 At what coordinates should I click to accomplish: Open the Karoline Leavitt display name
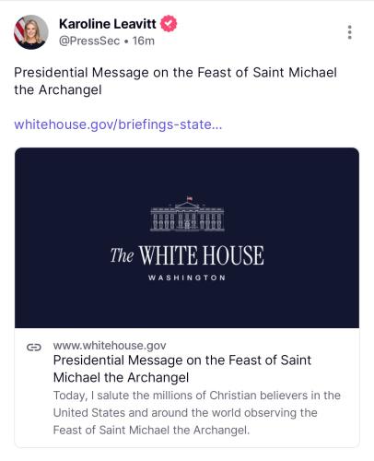[108, 24]
